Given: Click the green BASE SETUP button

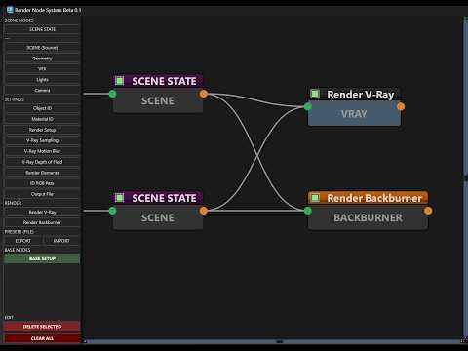Looking at the screenshot, I should [42, 258].
